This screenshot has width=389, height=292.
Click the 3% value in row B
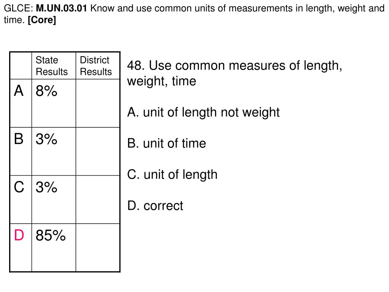point(46,139)
